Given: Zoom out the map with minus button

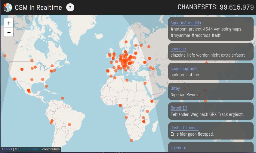Looking at the screenshot, I should (9, 32).
